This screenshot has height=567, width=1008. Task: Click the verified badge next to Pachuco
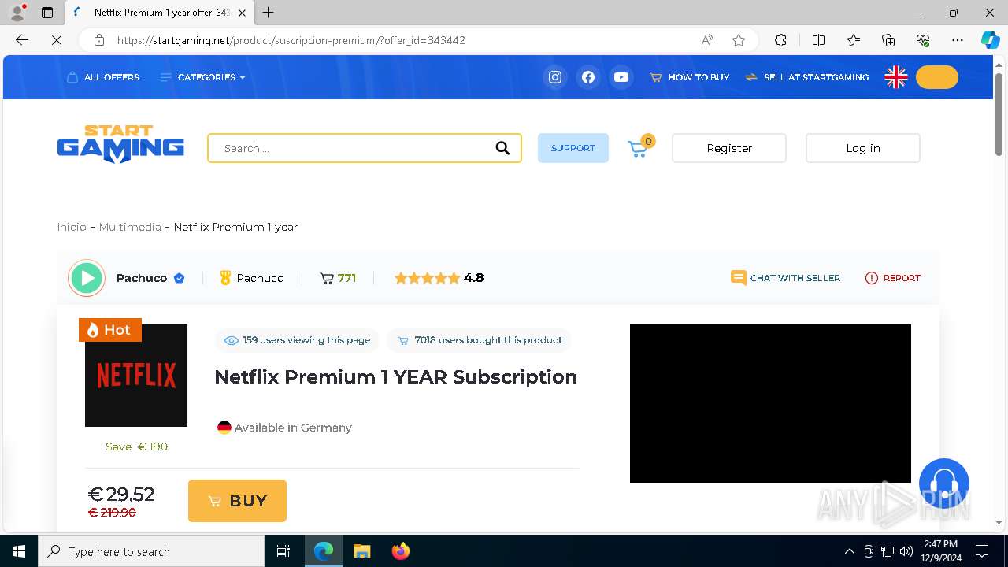(179, 278)
